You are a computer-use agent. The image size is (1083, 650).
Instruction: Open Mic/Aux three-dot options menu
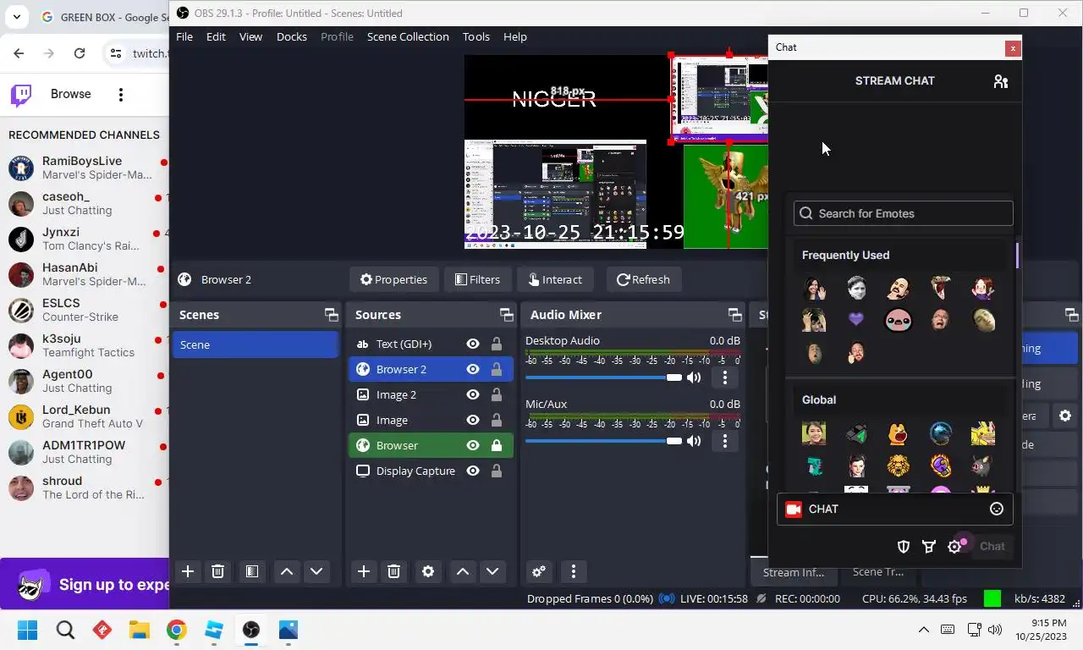(x=724, y=441)
